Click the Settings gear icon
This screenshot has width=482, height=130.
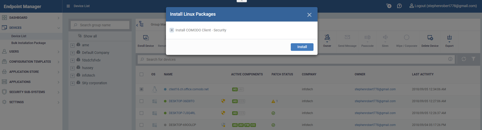pos(4,102)
